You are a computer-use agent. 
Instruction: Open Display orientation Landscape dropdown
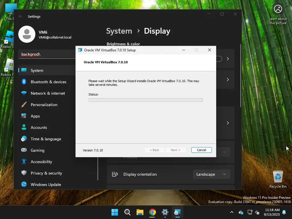click(x=211, y=174)
